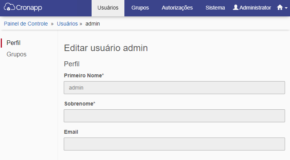Click the Editar usuário admin heading
The height and width of the screenshot is (160, 290).
106,48
